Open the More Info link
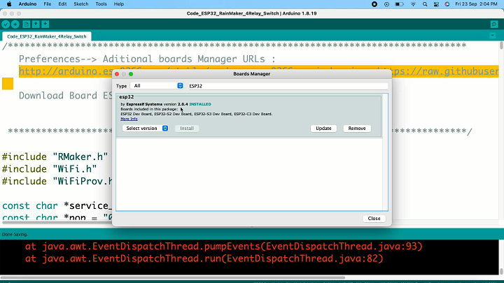 (x=129, y=119)
